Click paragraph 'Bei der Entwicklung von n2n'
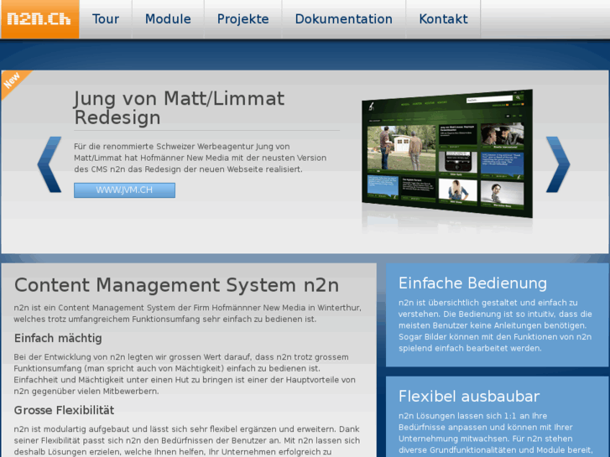Viewport: 610px width, 457px height. click(x=185, y=374)
